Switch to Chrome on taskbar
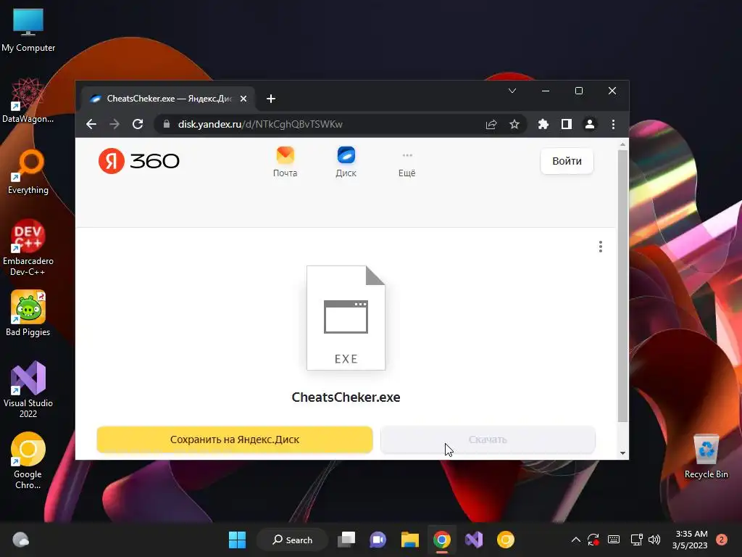 point(441,540)
